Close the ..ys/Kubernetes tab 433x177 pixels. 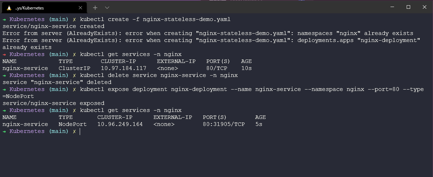[x=80, y=7]
